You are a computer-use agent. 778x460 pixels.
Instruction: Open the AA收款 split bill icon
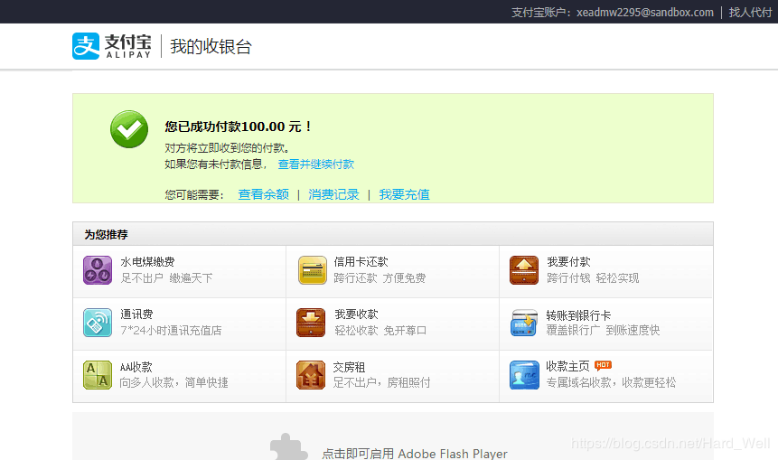98,375
